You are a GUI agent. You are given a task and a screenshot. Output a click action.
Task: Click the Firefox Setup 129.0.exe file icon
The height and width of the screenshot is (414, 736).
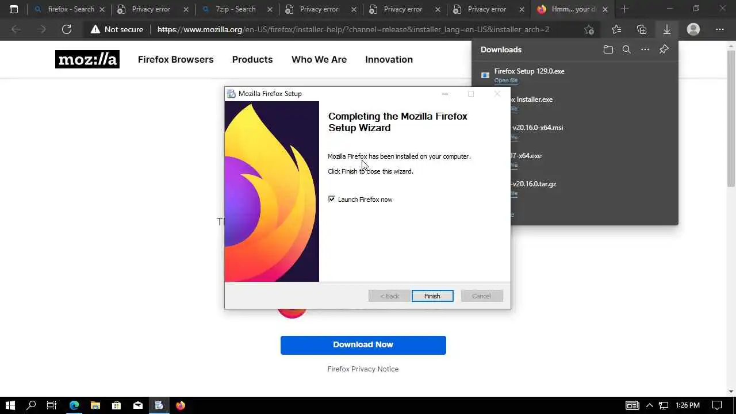point(485,75)
